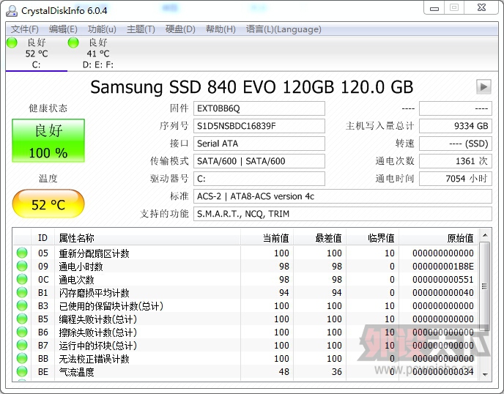Click the standard field ACS-2 | ATA8-ACS version 4c
Viewport: 504px width, 394px height.
click(343, 196)
